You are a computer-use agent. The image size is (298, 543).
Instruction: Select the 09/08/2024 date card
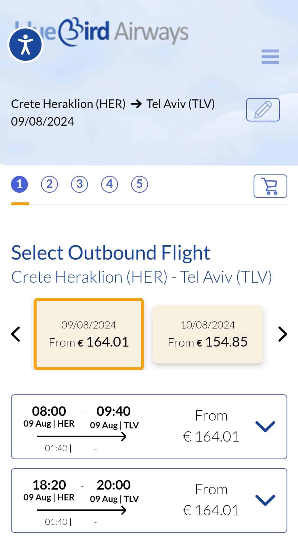(x=89, y=334)
